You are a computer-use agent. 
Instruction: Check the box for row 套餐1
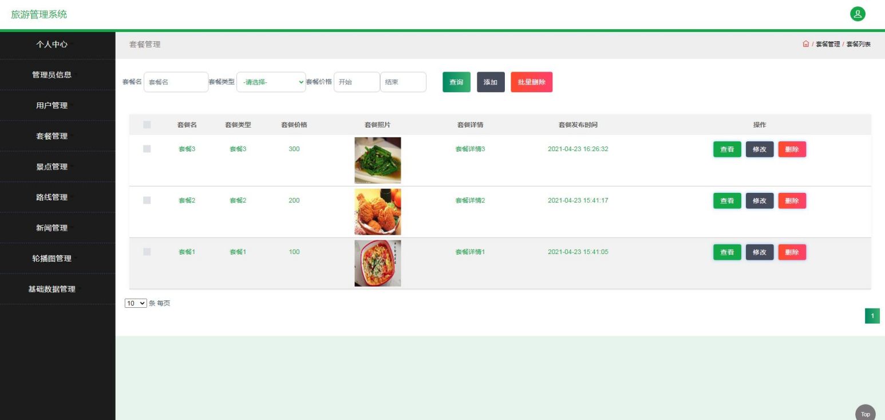(147, 252)
